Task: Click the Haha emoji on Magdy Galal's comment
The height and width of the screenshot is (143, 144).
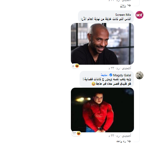Action: (79, 133)
